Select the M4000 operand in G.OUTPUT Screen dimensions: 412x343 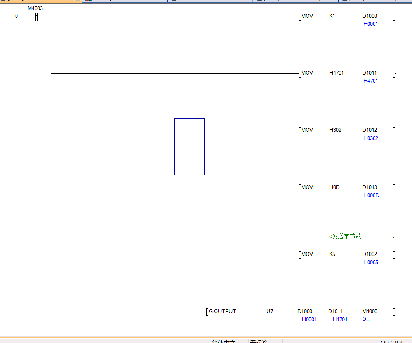(x=369, y=311)
